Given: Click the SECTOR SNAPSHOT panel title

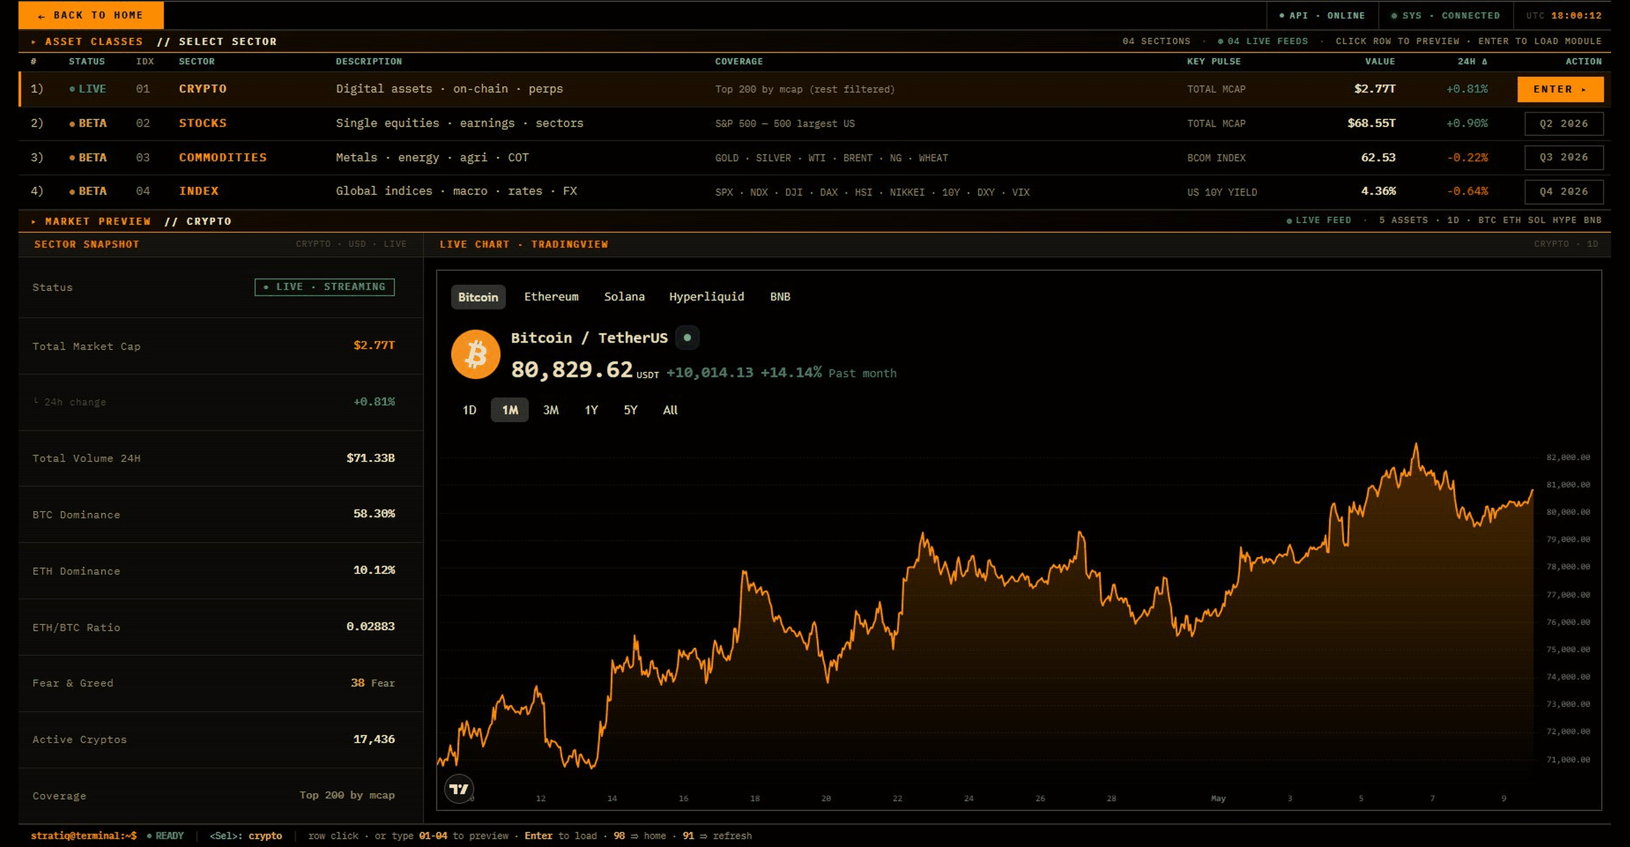Looking at the screenshot, I should (x=87, y=244).
